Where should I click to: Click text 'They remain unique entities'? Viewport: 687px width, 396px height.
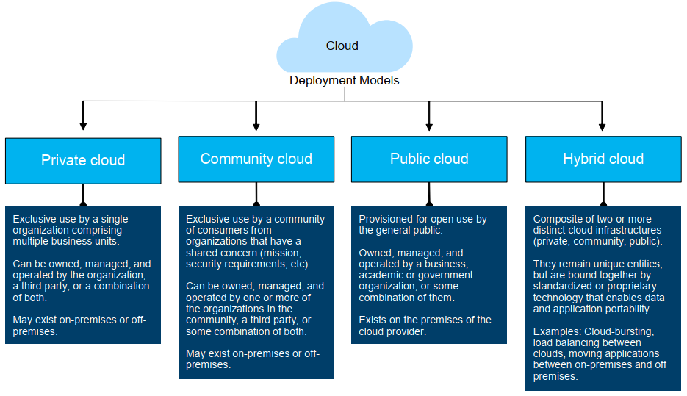(597, 264)
